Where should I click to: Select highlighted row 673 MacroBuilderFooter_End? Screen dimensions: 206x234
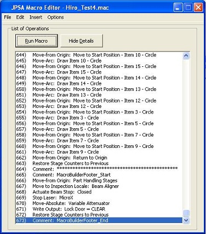[x=99, y=220]
